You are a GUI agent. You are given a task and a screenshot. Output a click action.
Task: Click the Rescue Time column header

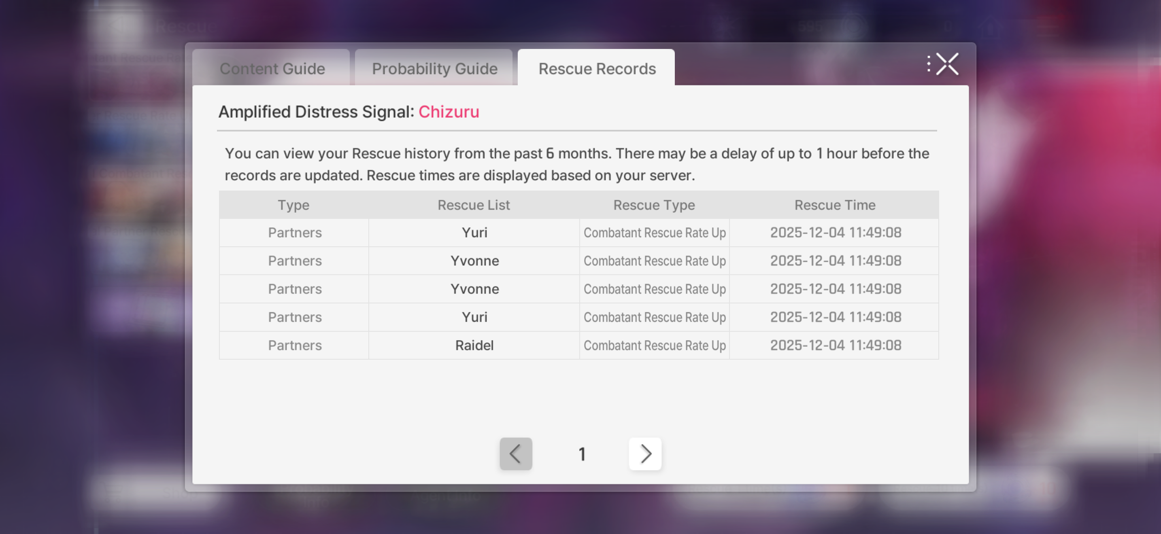(835, 205)
